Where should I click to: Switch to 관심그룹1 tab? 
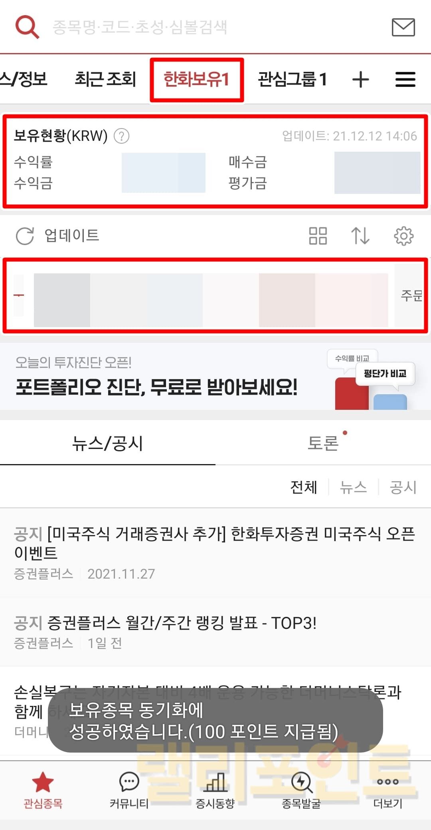(x=292, y=79)
